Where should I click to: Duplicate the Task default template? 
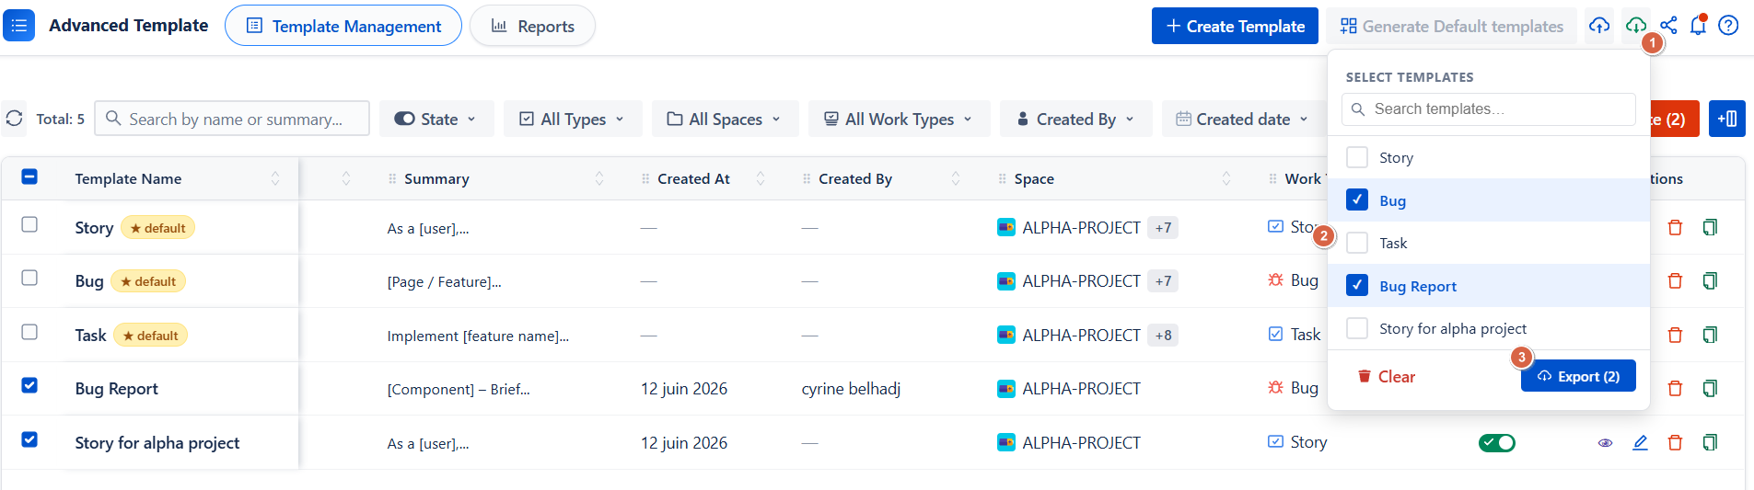(1710, 335)
